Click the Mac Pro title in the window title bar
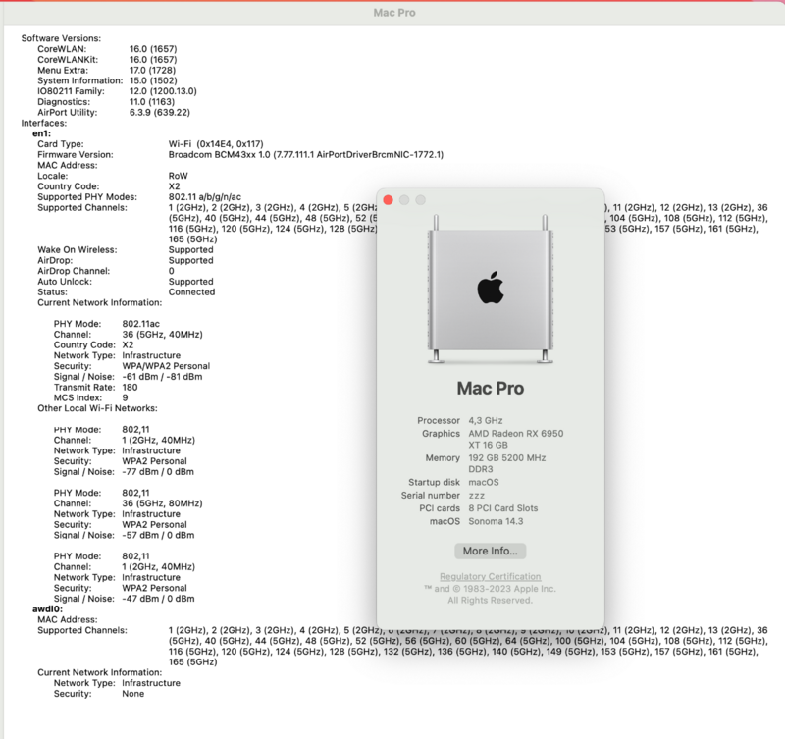This screenshot has height=739, width=785. tap(394, 13)
